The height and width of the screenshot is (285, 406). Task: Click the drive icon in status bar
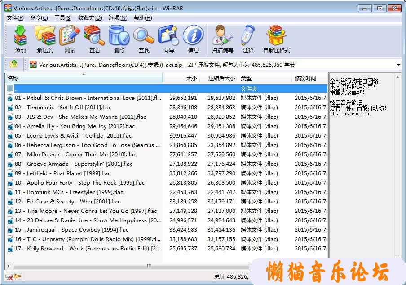(x=9, y=277)
